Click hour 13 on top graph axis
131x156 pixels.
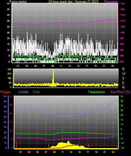[x=69, y=66]
